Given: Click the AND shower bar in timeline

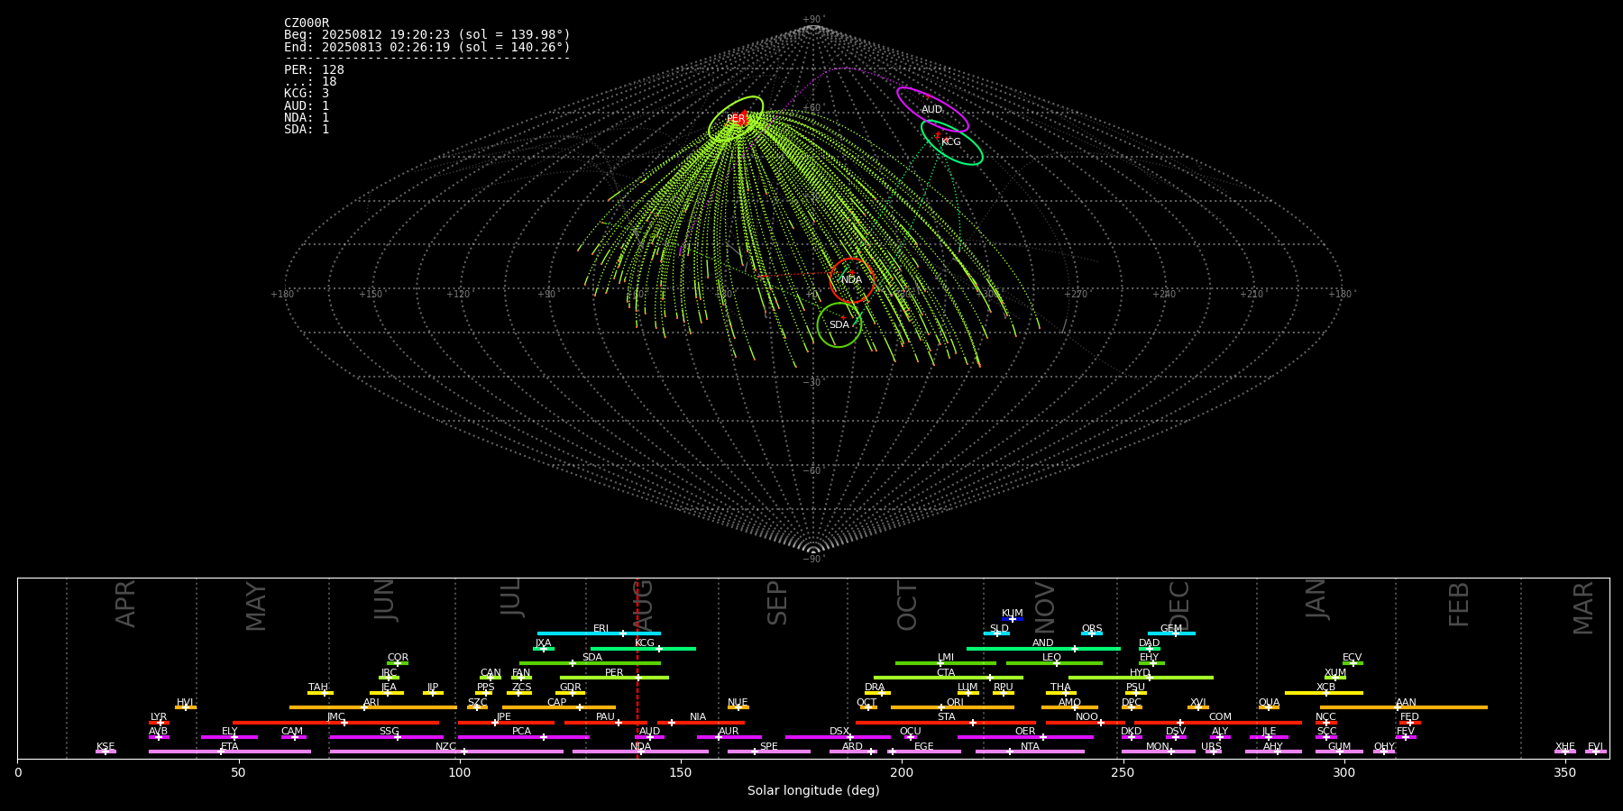Looking at the screenshot, I should tap(1043, 649).
